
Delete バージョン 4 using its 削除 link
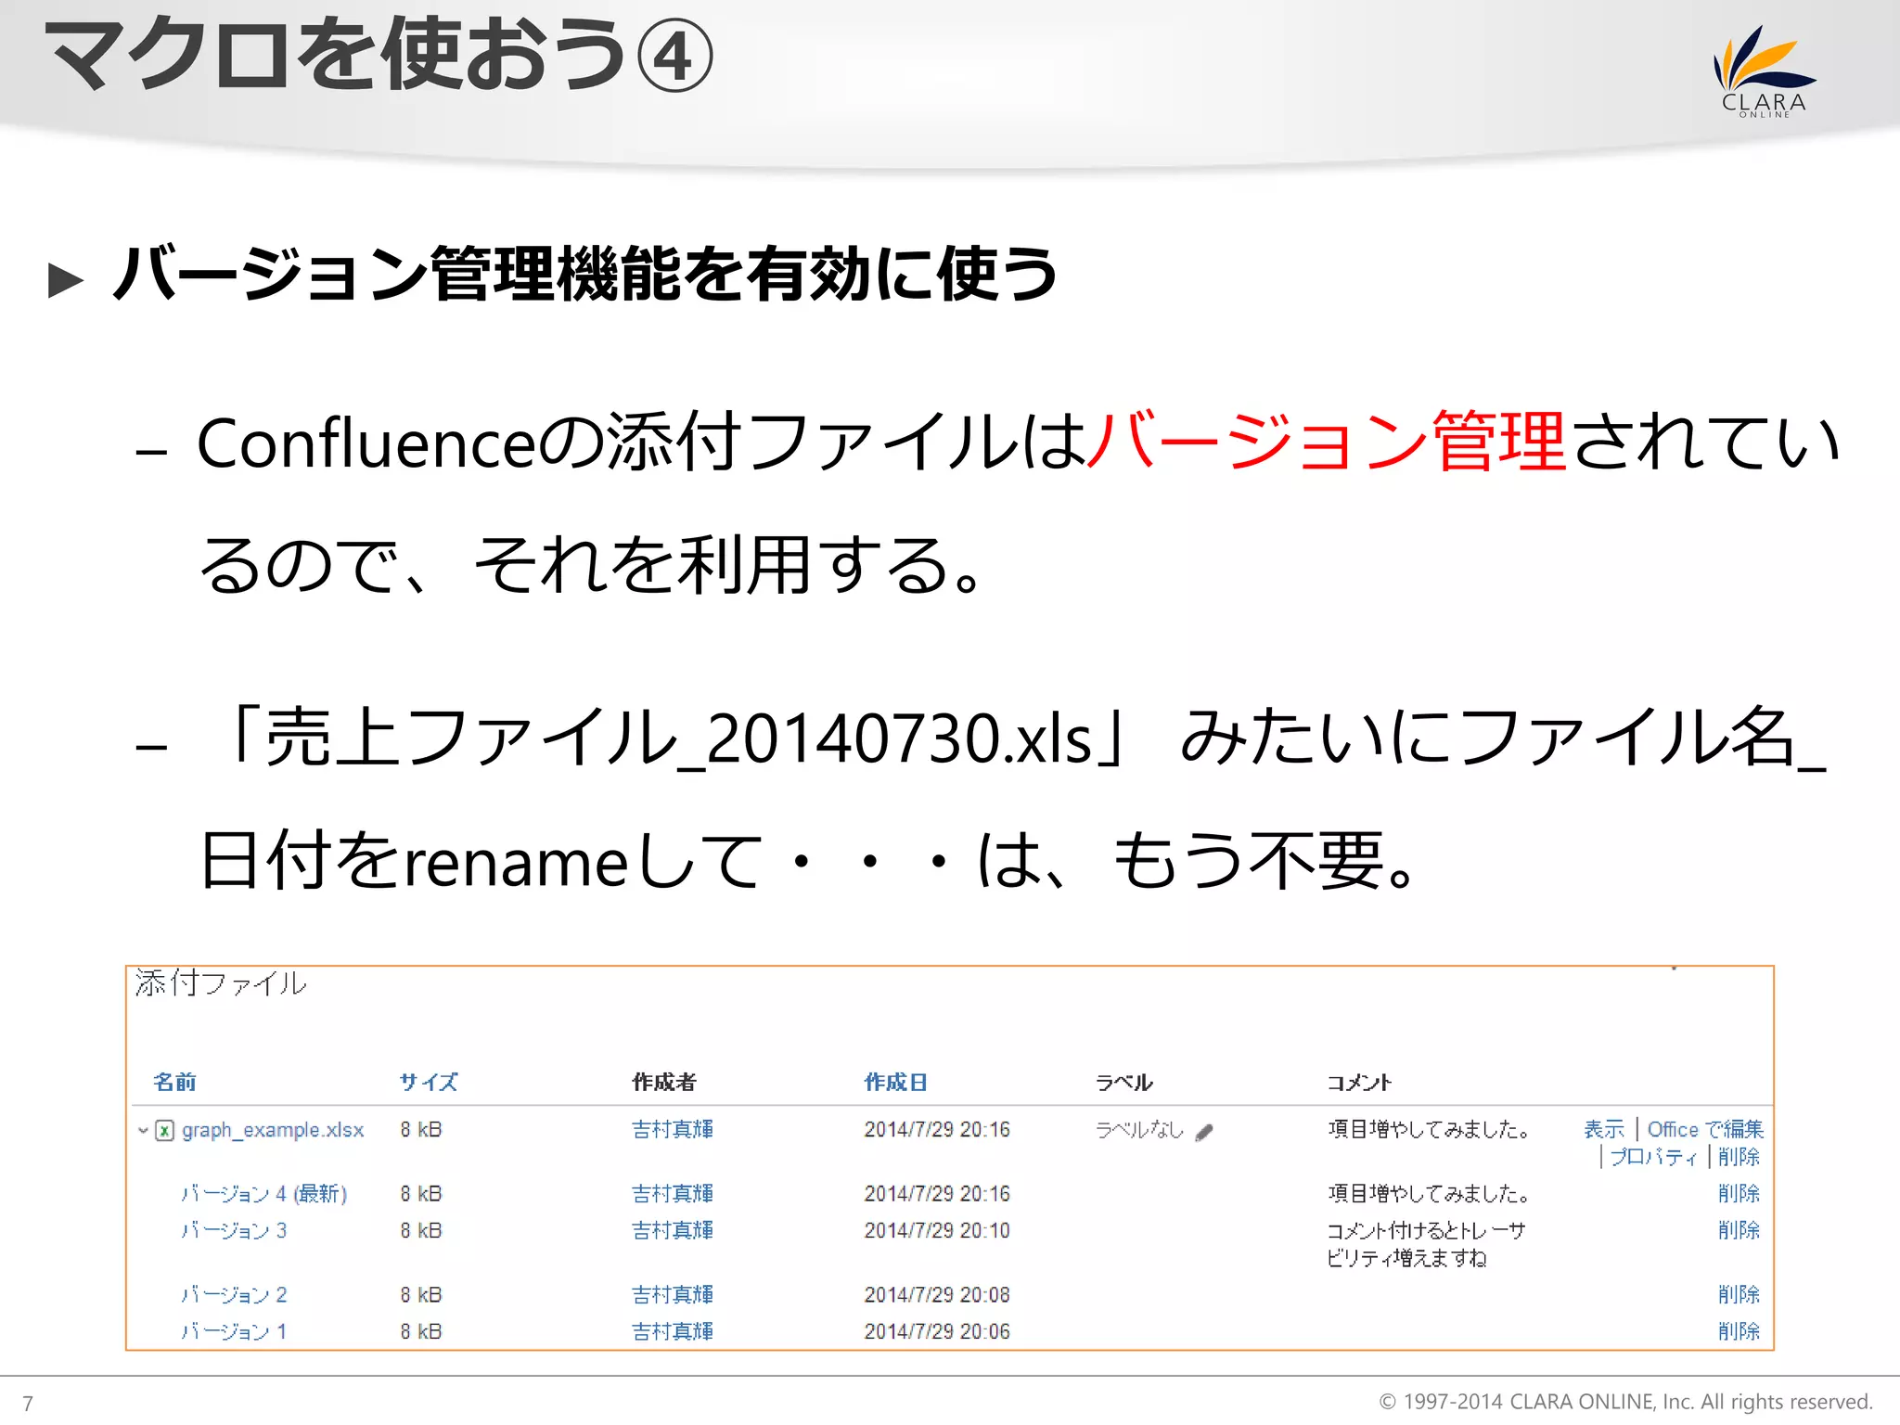(1739, 1194)
